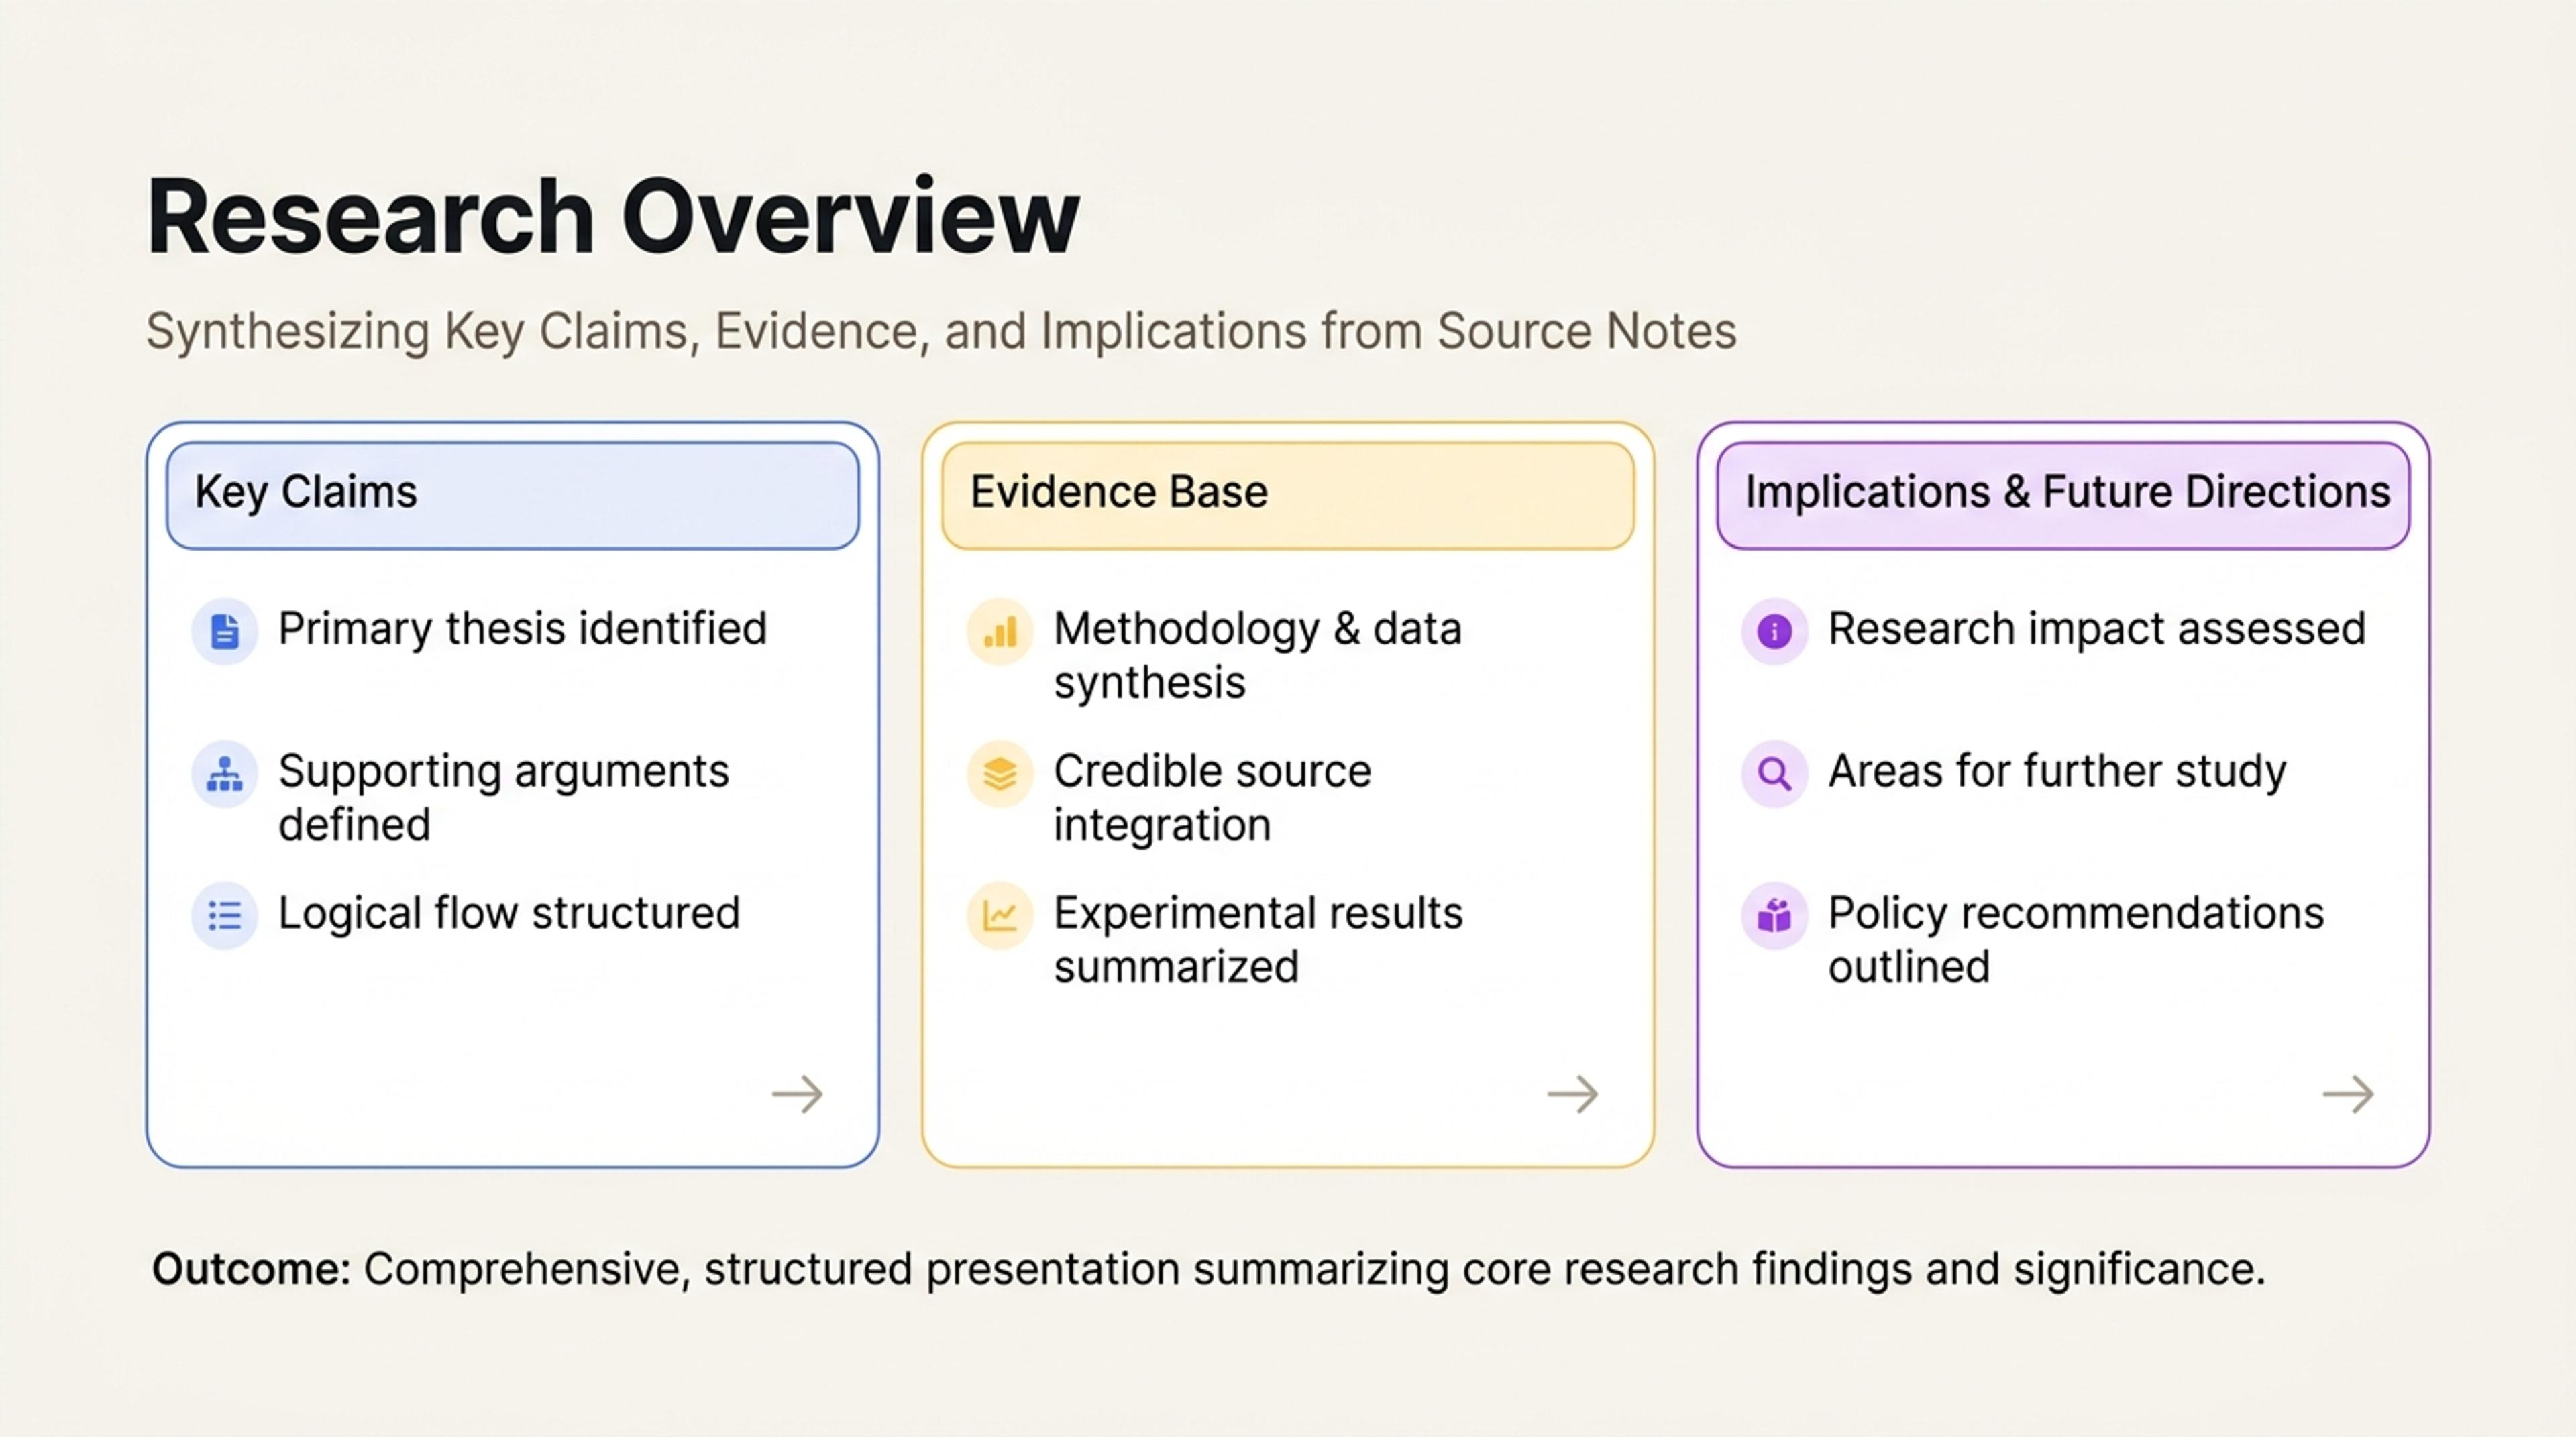Viewport: 2576px width, 1437px height.
Task: Click the list icon beside Logical flow structured
Action: point(225,915)
